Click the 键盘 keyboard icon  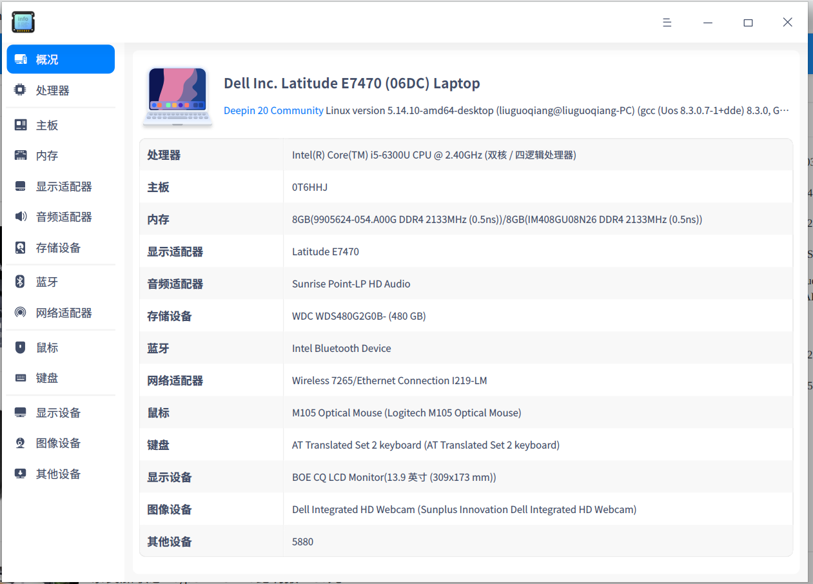tap(21, 378)
